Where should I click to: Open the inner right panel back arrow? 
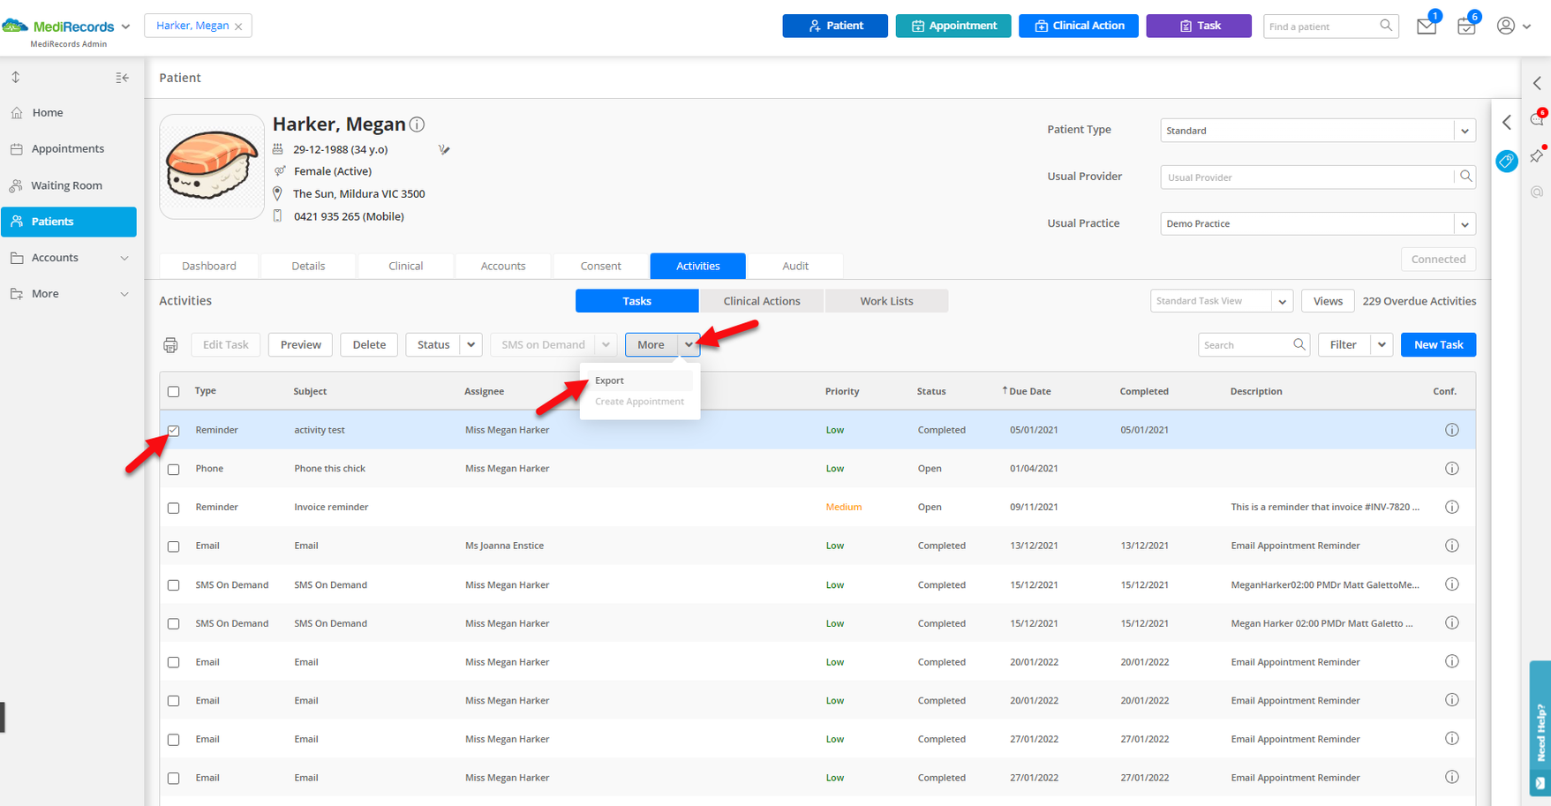point(1507,122)
